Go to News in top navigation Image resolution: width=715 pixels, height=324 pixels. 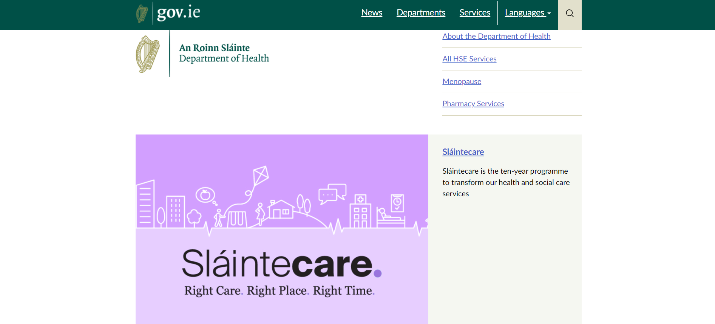point(372,13)
